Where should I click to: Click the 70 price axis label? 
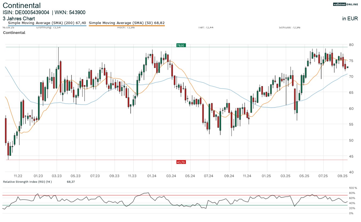coord(351,76)
